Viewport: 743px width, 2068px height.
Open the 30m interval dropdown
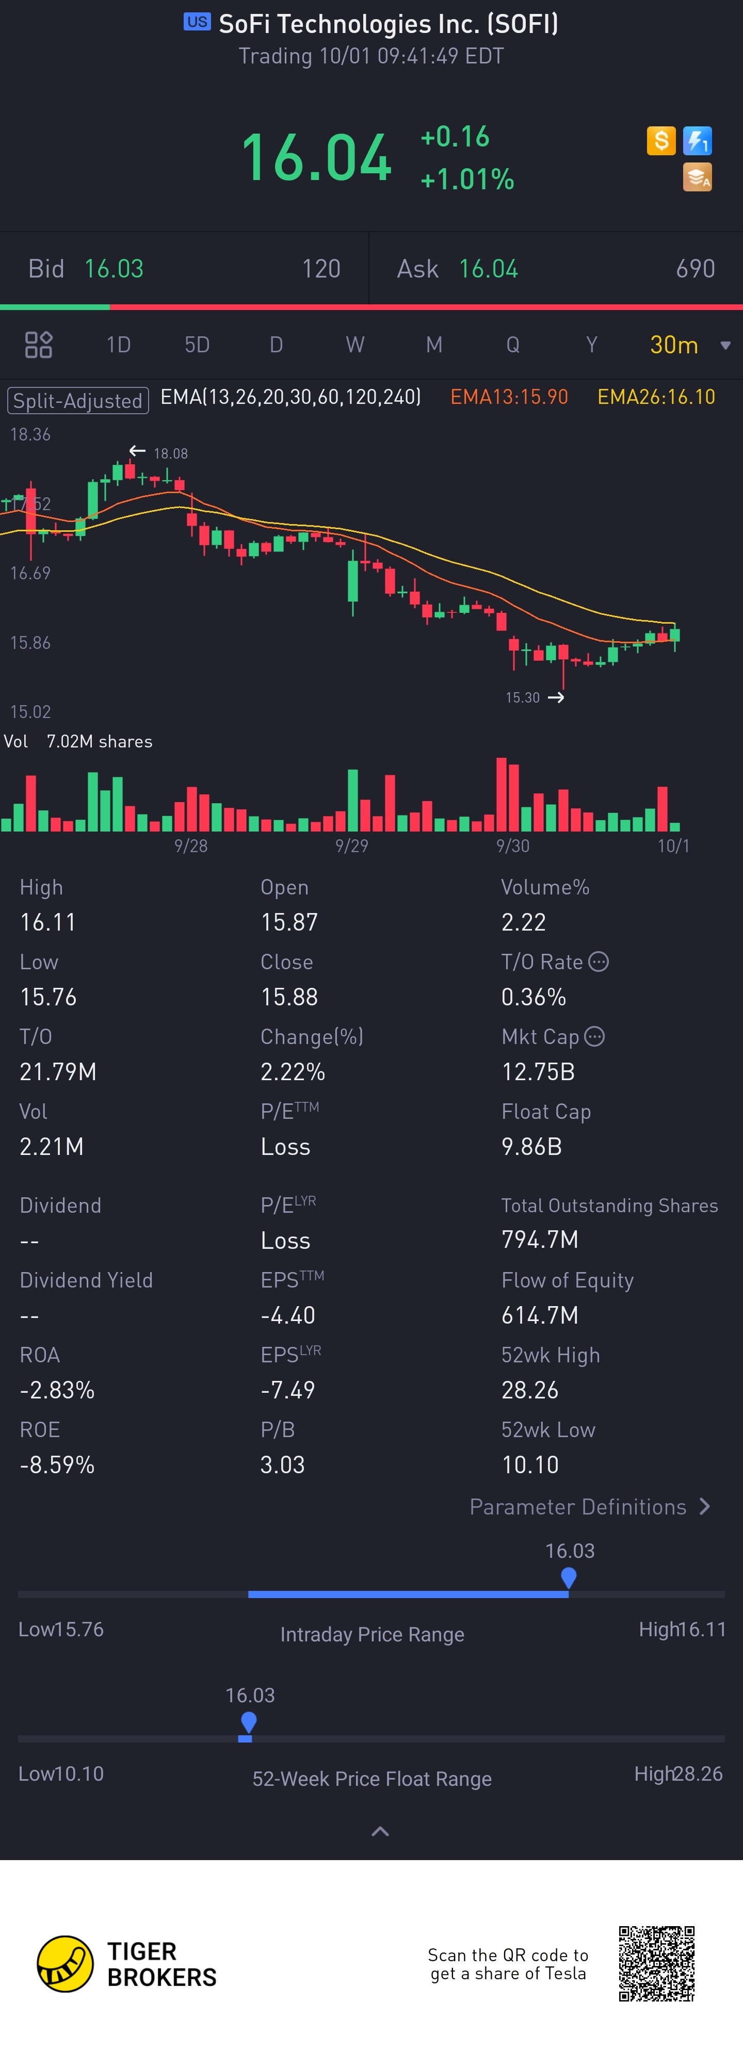674,345
